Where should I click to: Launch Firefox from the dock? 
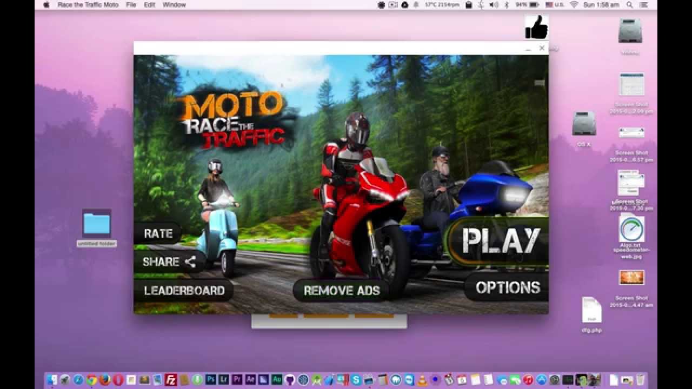[x=105, y=380]
